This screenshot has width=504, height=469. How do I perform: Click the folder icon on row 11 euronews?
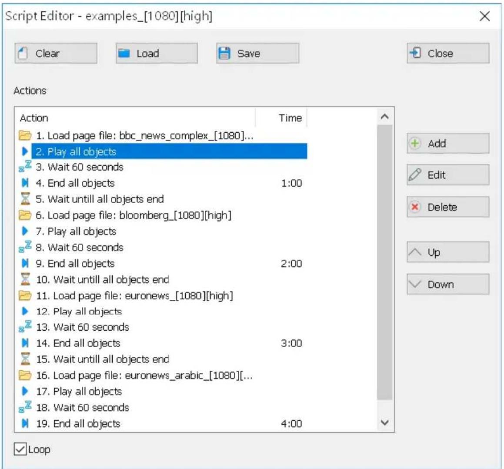pos(25,295)
